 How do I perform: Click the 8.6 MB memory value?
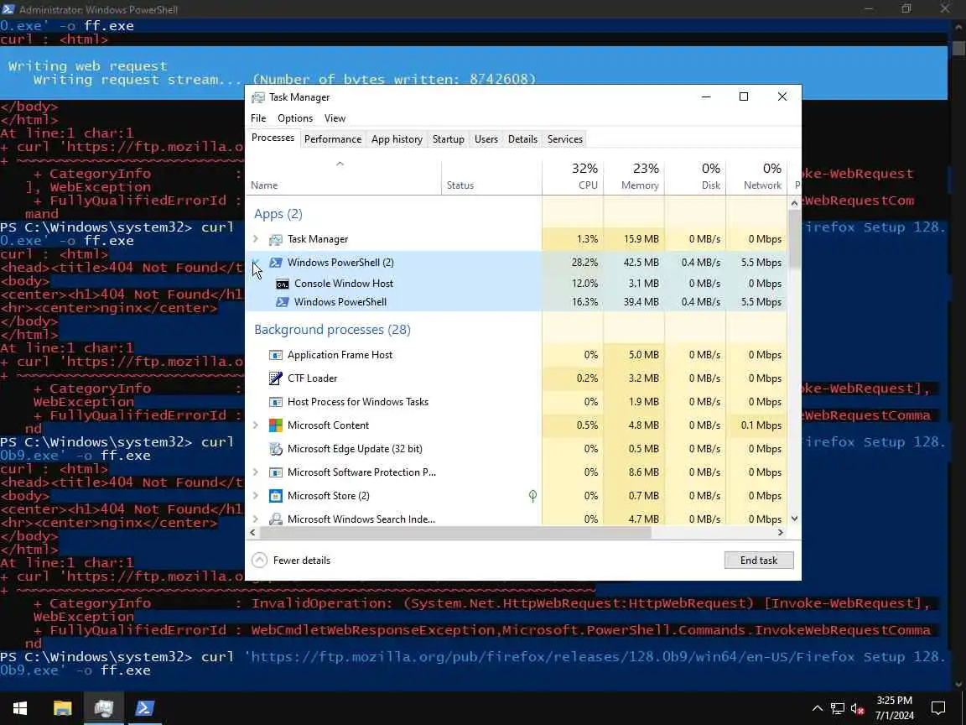tap(643, 472)
